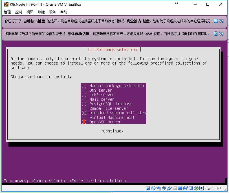
Task: Toggle DNS server checkbox
Action: click(84, 90)
